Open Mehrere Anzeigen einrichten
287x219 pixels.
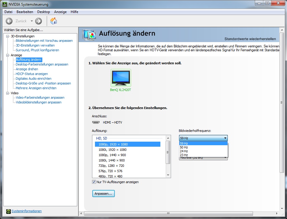tap(36, 88)
